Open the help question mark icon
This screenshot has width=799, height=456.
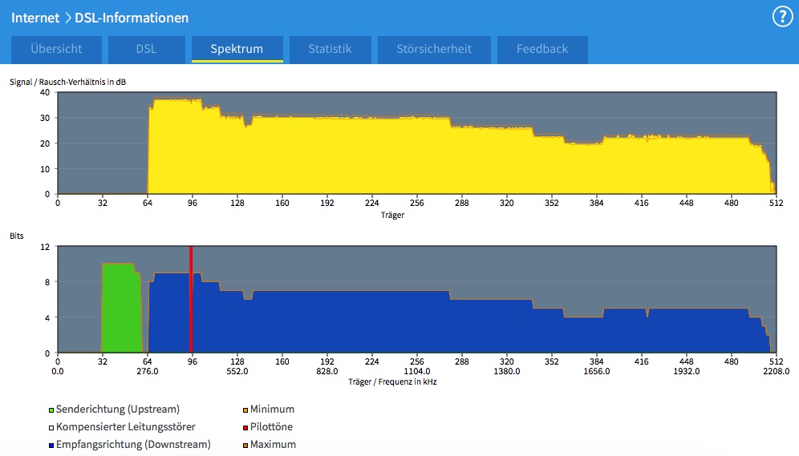[x=782, y=17]
